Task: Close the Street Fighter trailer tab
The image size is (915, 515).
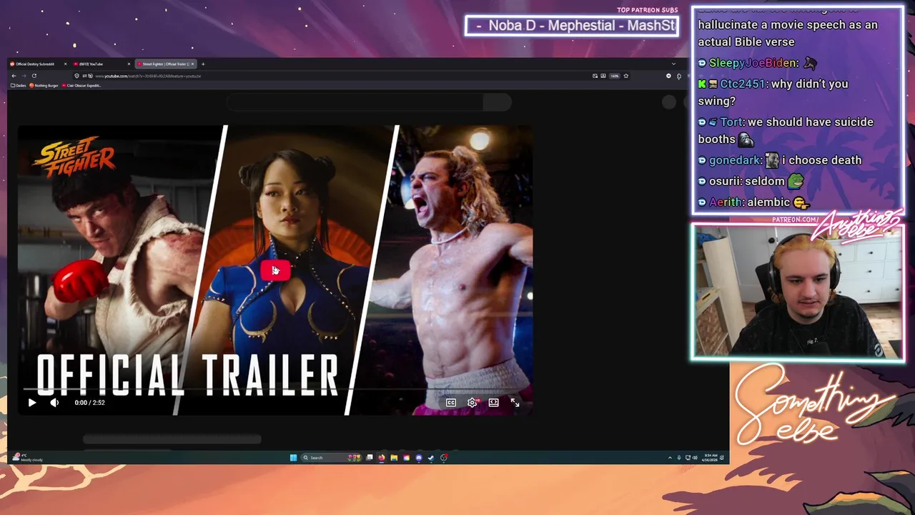Action: pyautogui.click(x=192, y=64)
